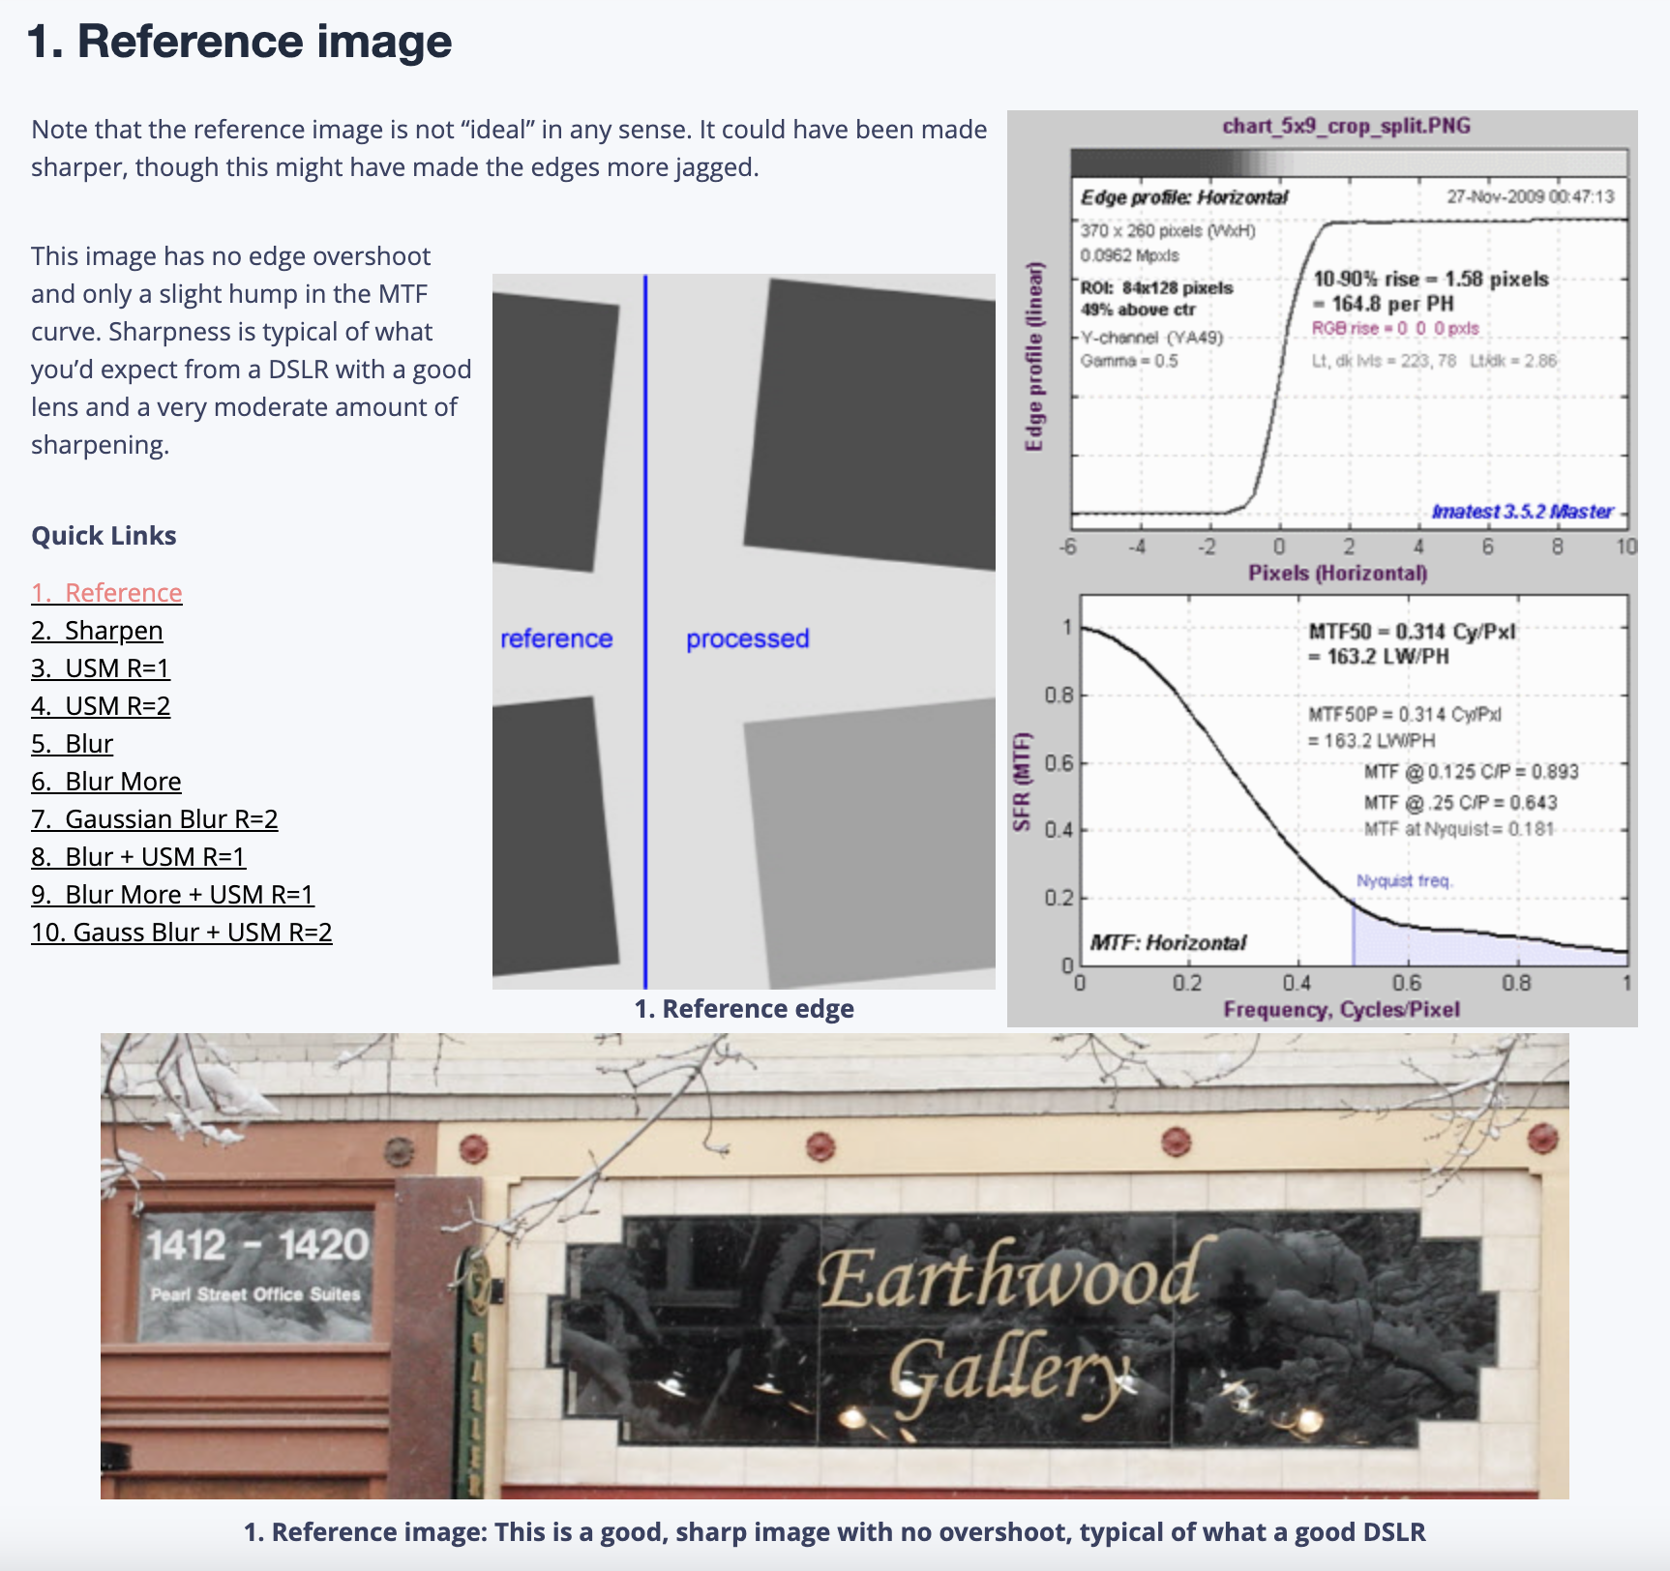Viewport: 1670px width, 1571px height.
Task: Select the "4. USM R=2" link
Action: point(101,705)
